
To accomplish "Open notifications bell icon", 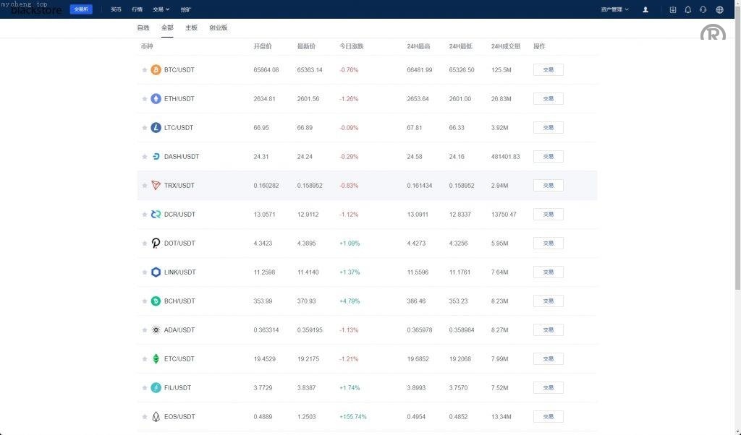I will tap(688, 9).
